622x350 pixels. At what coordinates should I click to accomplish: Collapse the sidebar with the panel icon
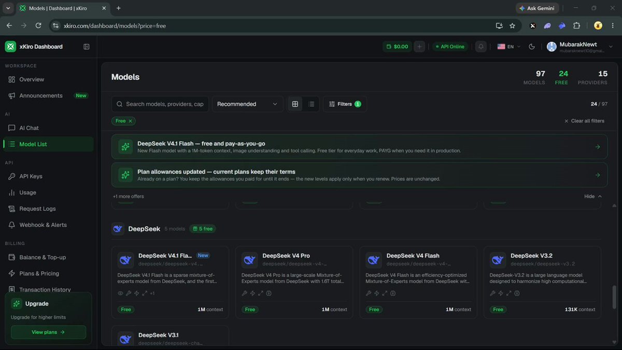[87, 47]
